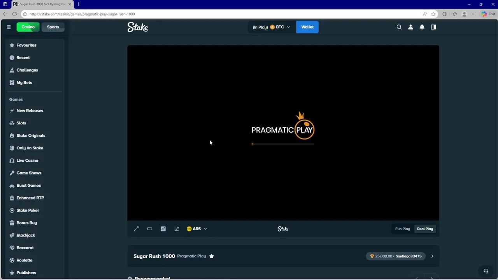Click Pragmatic Play provider link
Image resolution: width=498 pixels, height=280 pixels.
(191, 256)
